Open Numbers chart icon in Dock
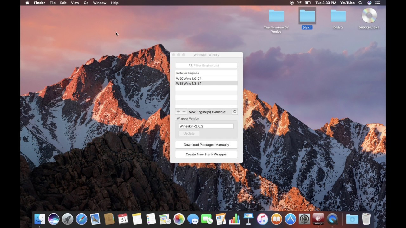This screenshot has height=228, width=406. point(234,219)
